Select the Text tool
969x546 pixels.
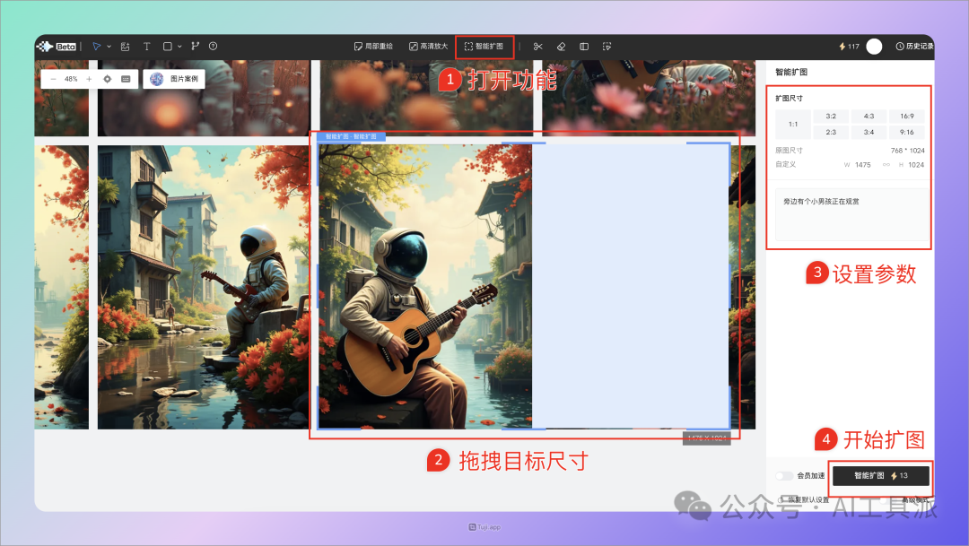146,47
